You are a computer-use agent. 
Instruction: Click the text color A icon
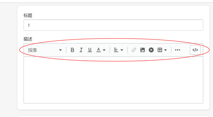coord(98,50)
